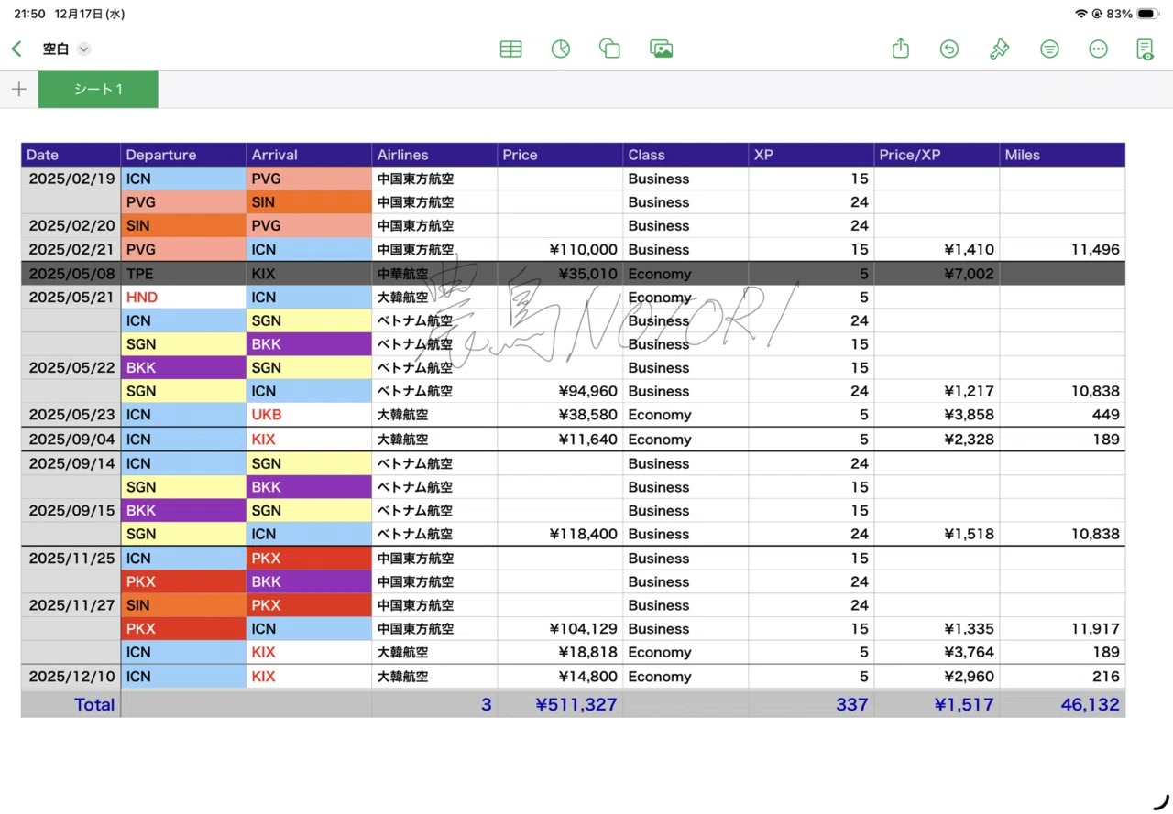Add a new sheet with plus button

19,90
